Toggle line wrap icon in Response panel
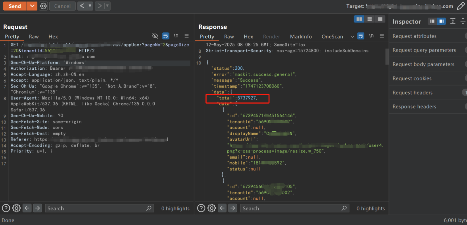Screen dimensions: 467x225 coord(361,36)
